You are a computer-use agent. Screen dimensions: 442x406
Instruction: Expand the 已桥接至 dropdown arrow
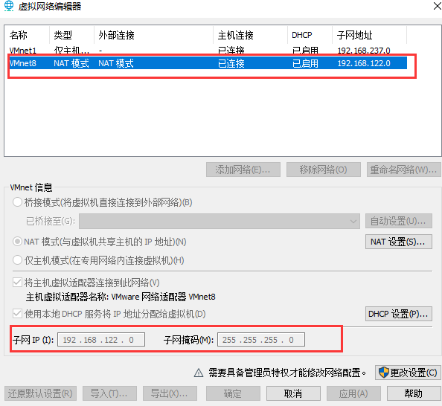click(353, 221)
